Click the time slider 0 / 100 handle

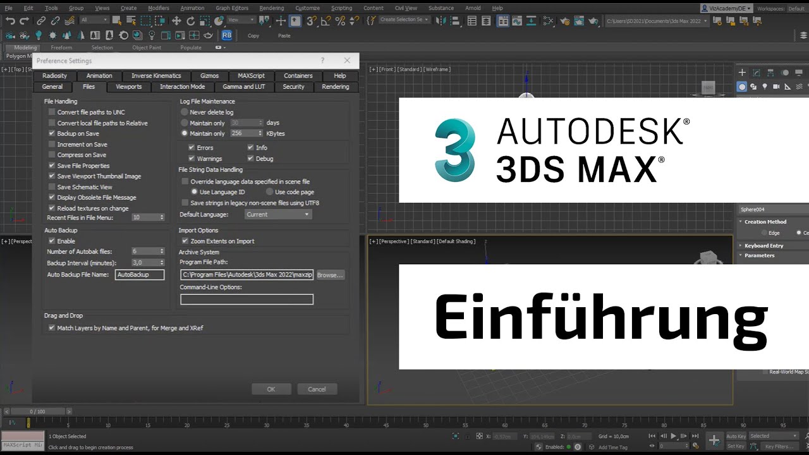pos(37,411)
